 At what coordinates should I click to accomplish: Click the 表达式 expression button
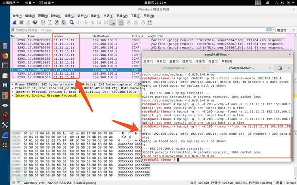point(283,30)
